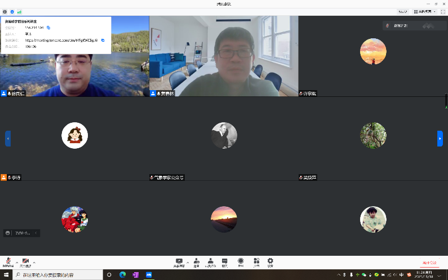Open the invite participants icon
The width and height of the screenshot is (448, 280).
click(196, 262)
